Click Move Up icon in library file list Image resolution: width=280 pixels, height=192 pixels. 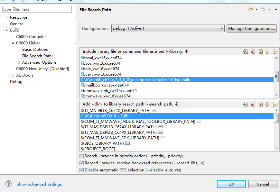(267, 51)
